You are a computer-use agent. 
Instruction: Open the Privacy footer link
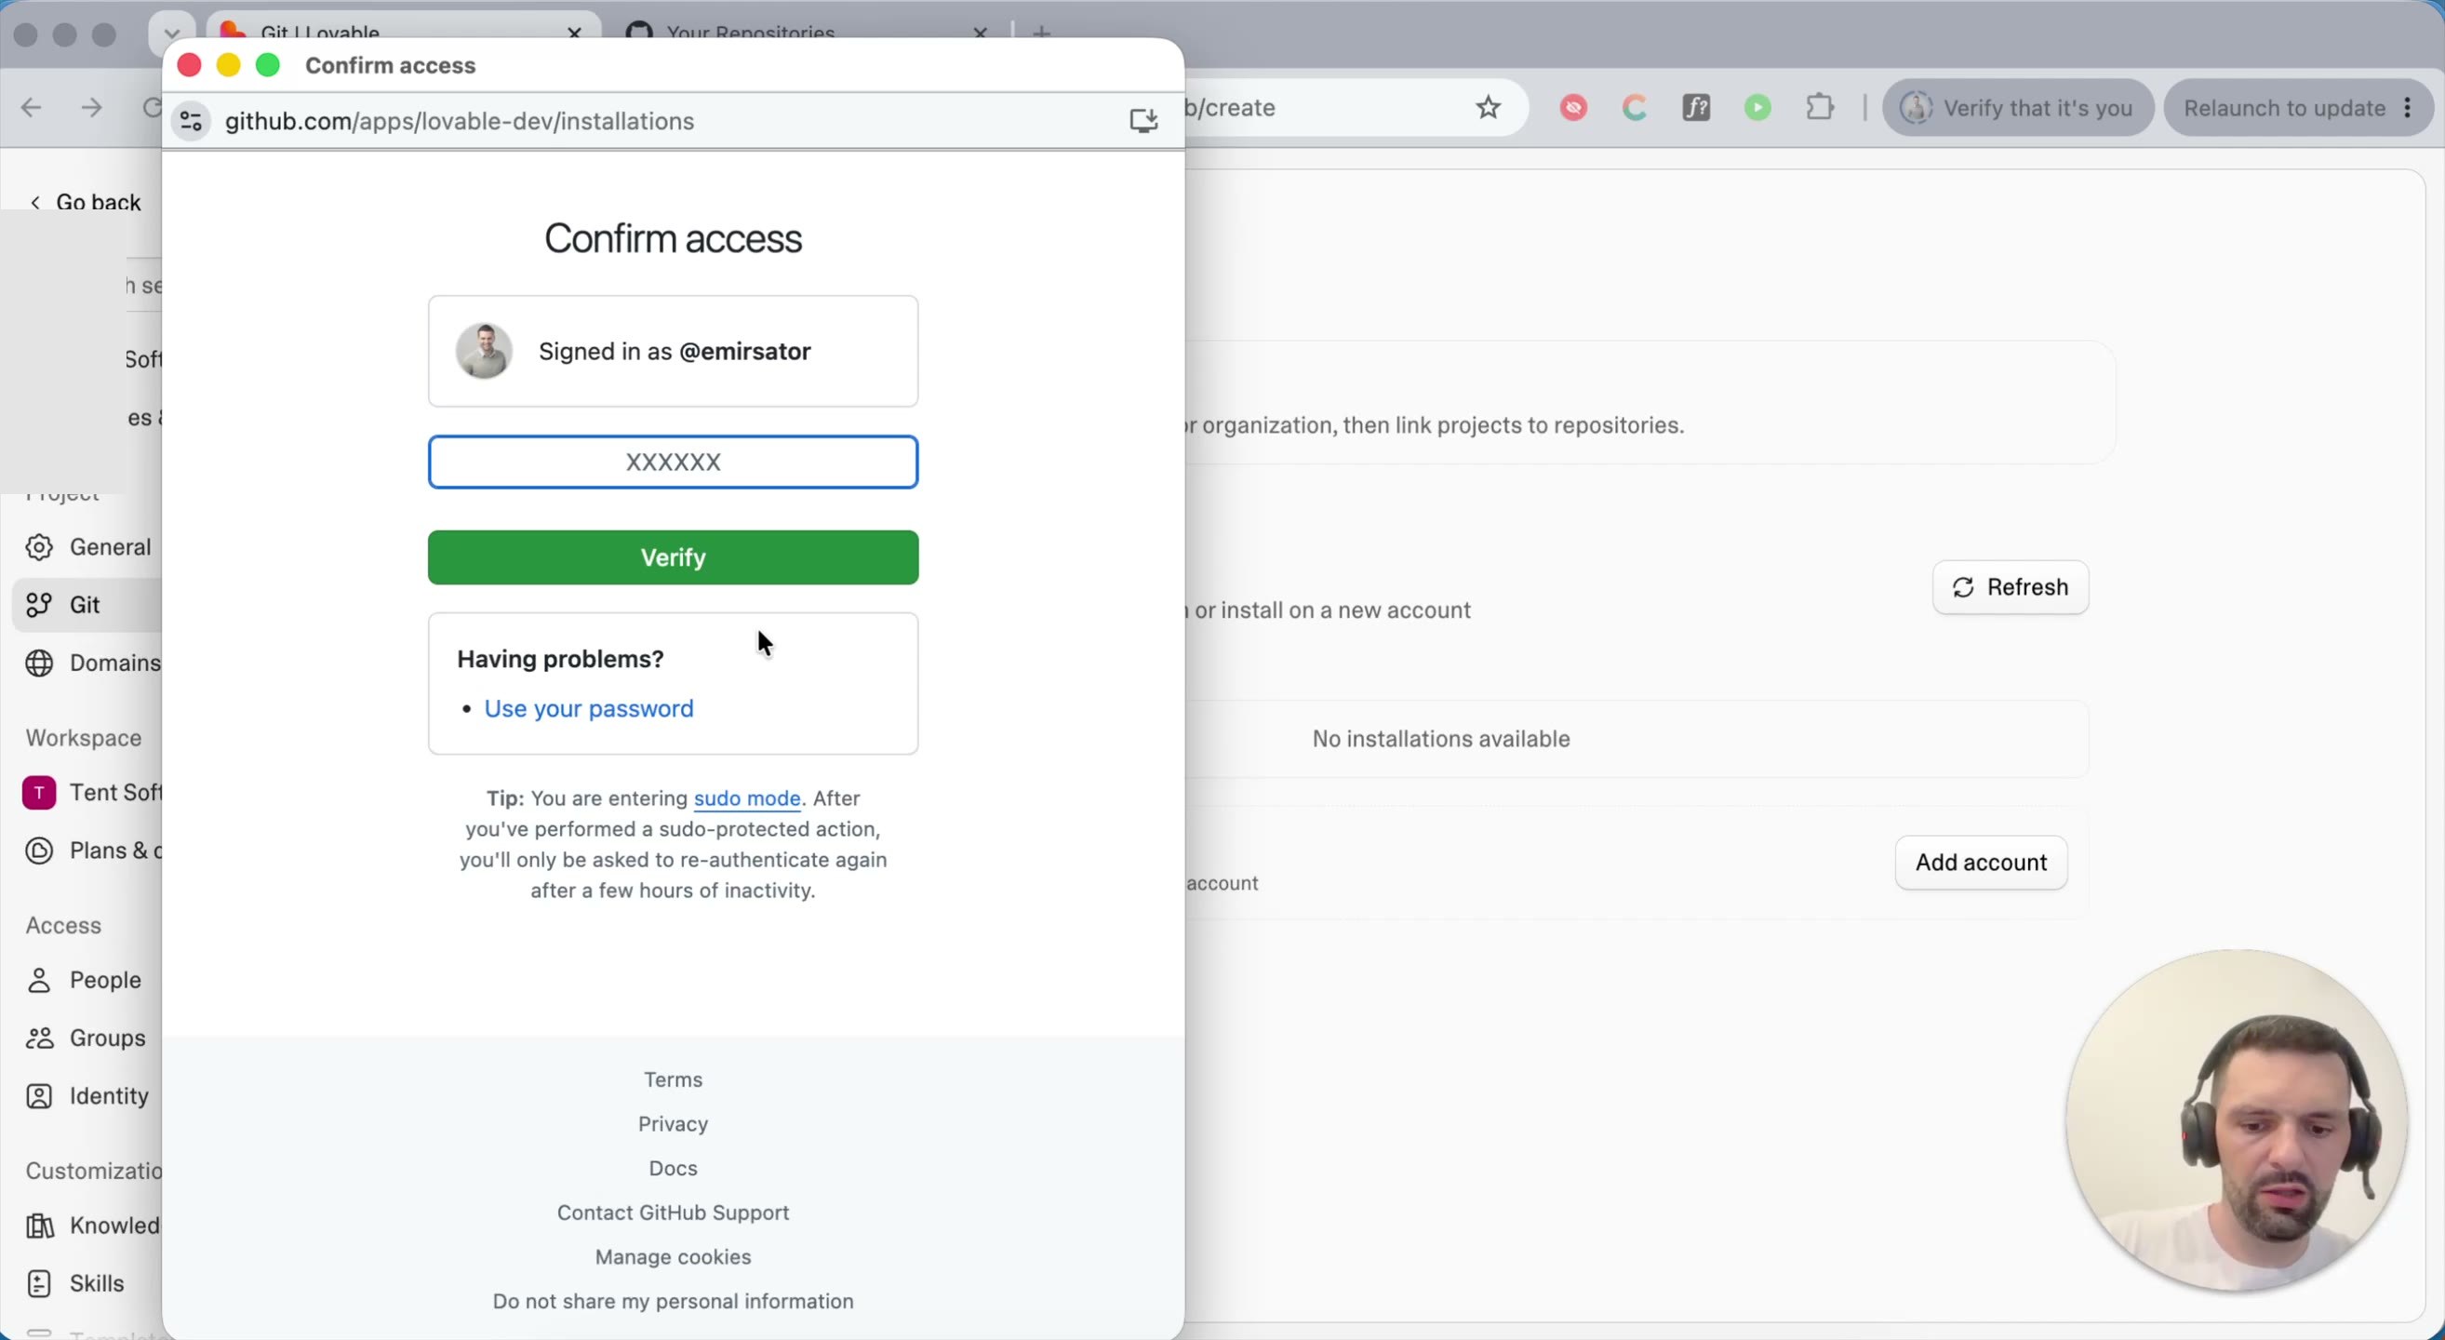coord(673,1123)
